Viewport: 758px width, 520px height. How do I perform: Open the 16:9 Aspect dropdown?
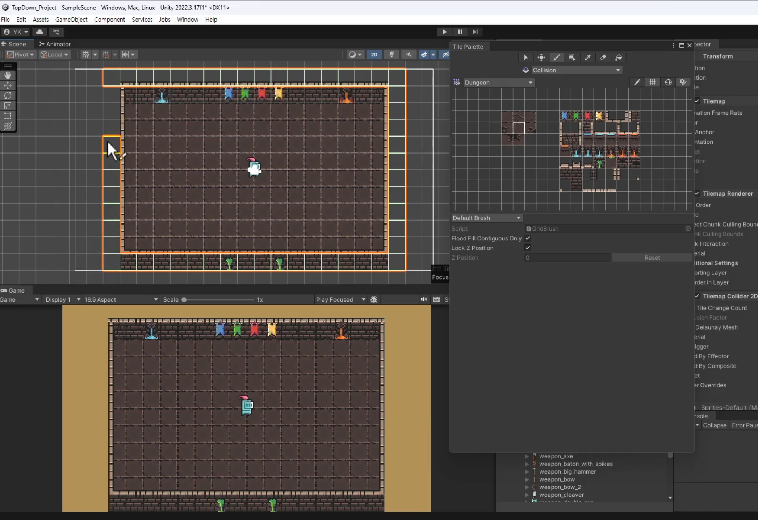[x=121, y=299]
